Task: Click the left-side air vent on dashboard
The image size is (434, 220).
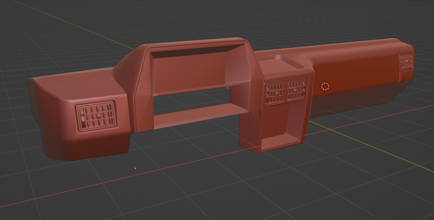Action: [x=96, y=116]
